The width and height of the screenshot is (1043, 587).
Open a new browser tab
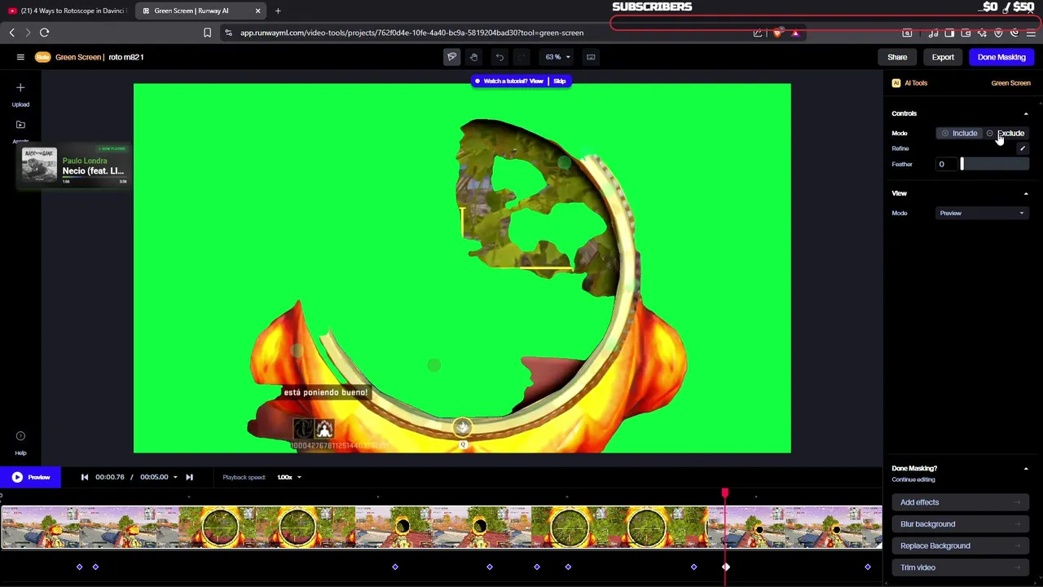(x=278, y=11)
